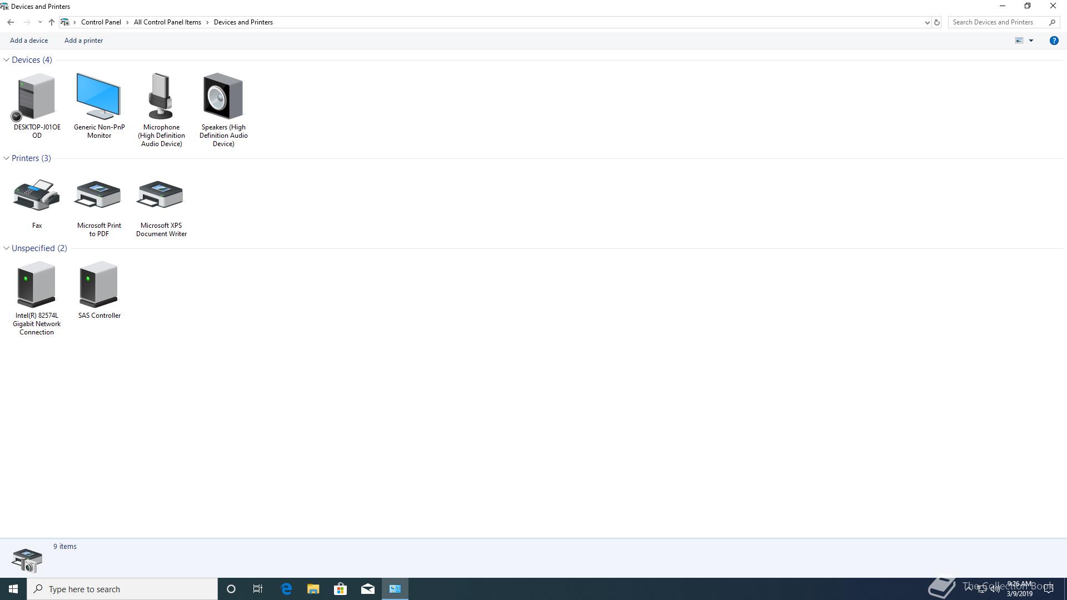
Task: Click Add a printer
Action: click(83, 41)
